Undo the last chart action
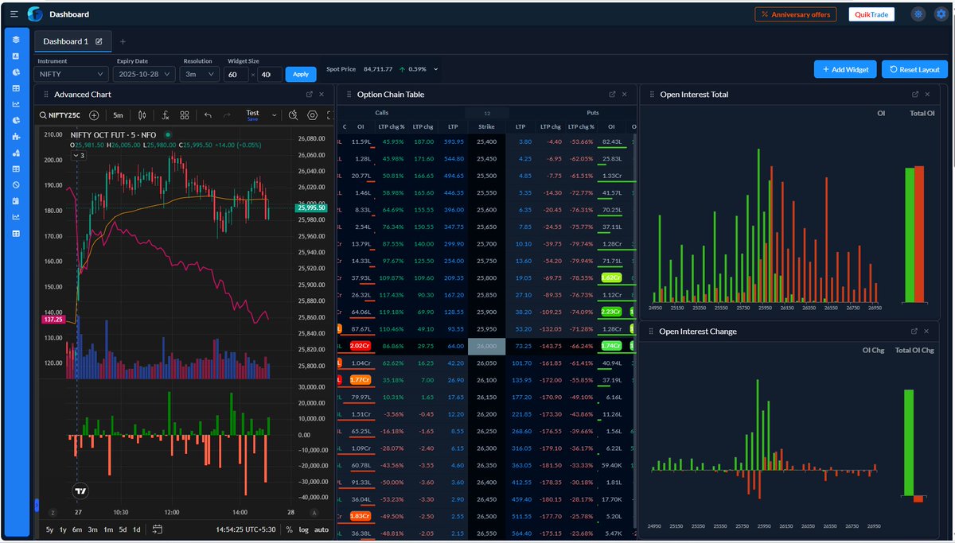Screen dimensions: 955x543 point(209,114)
